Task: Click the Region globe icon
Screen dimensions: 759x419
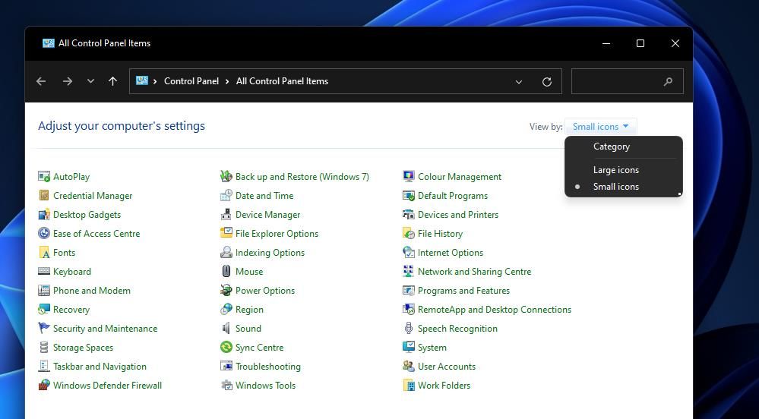Action: (x=226, y=309)
